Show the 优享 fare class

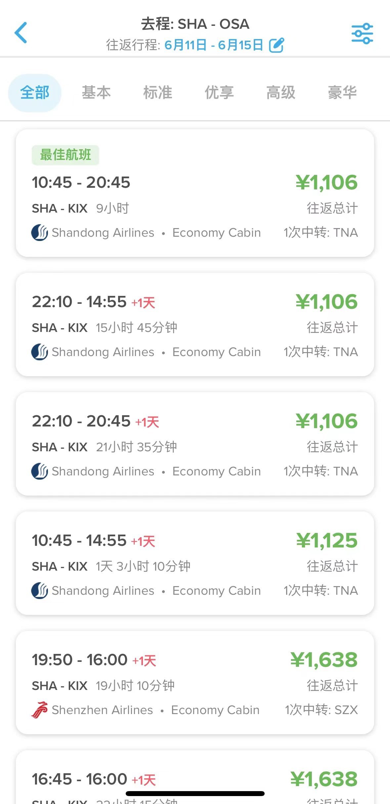(219, 93)
